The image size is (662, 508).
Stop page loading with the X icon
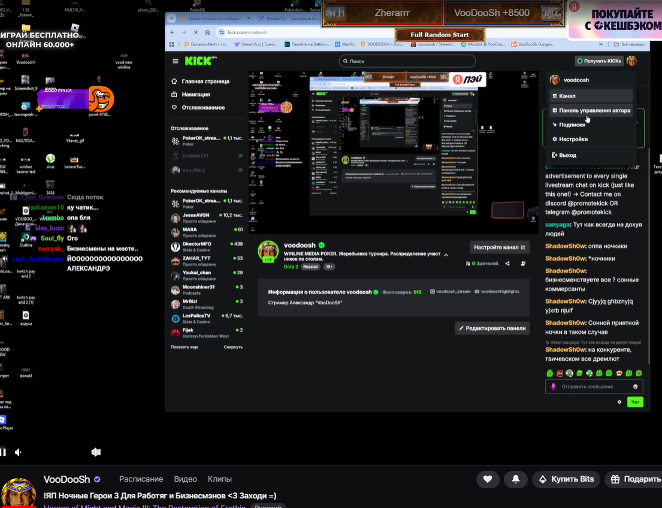coord(195,32)
